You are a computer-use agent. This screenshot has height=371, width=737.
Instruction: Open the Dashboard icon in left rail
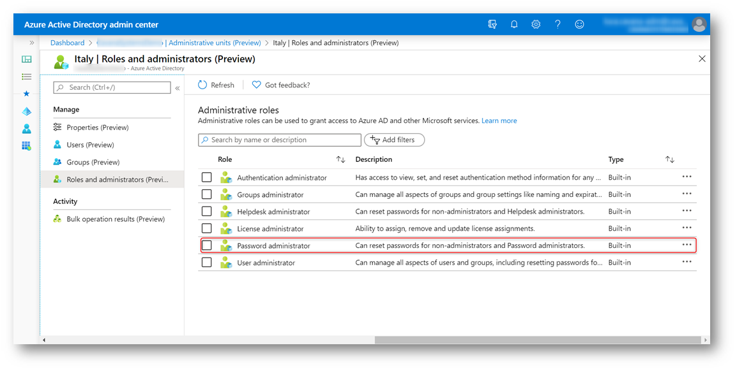[x=27, y=59]
